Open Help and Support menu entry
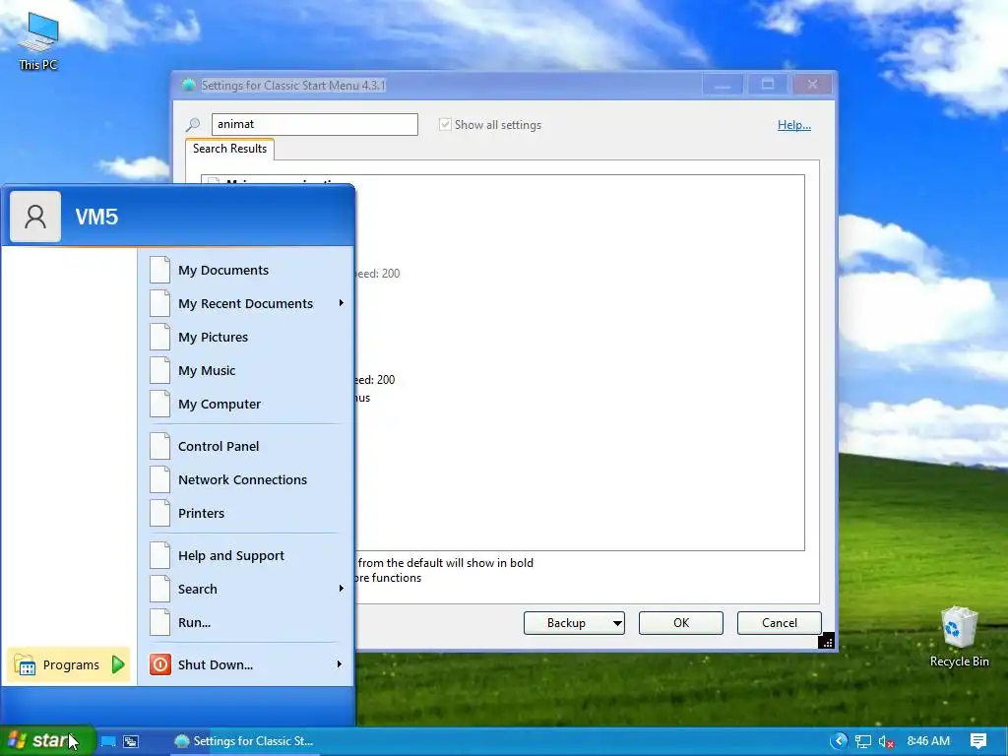This screenshot has height=756, width=1008. 246,555
